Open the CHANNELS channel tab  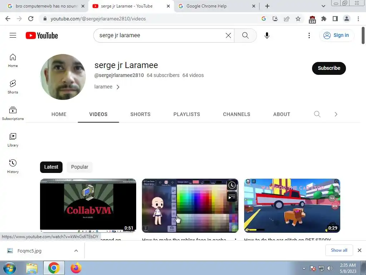[237, 114]
